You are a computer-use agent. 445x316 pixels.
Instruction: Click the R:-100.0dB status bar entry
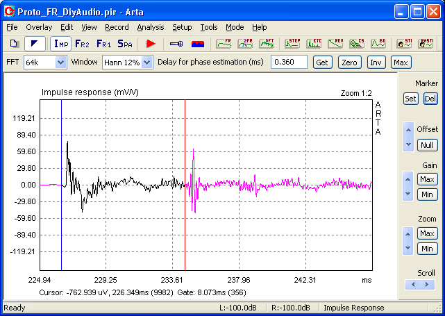pyautogui.click(x=291, y=308)
